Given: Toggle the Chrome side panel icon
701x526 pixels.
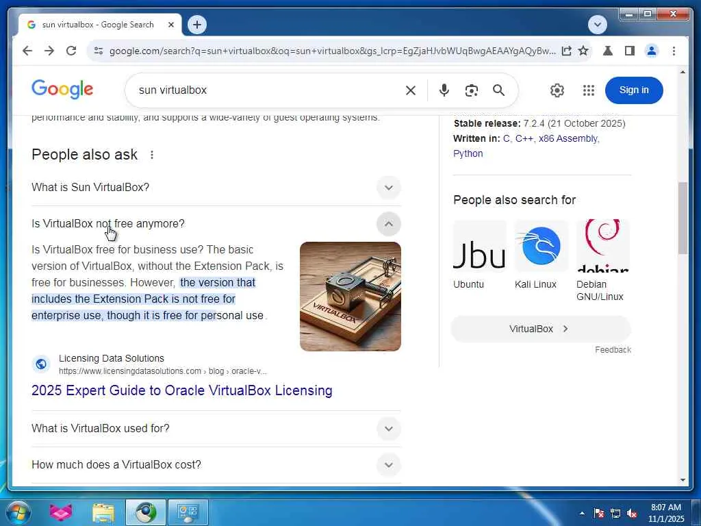Looking at the screenshot, I should (630, 51).
